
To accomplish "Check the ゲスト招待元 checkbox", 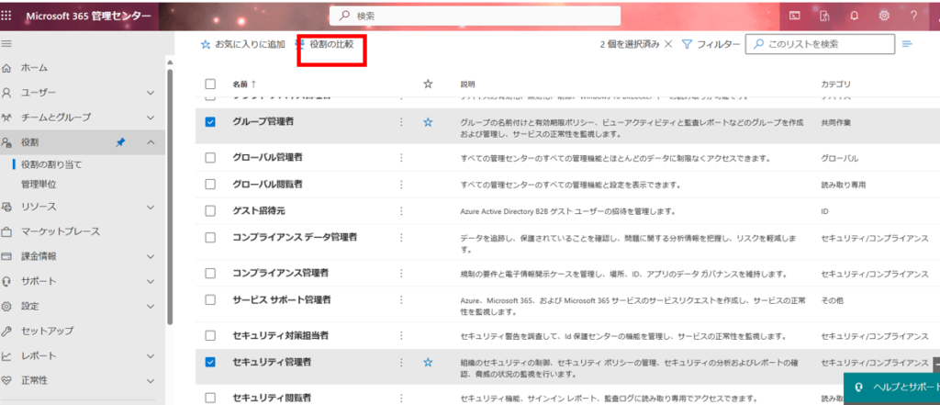I will click(x=210, y=210).
